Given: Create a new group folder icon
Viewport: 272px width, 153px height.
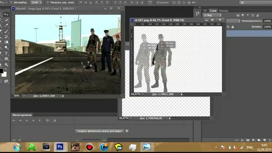Looking at the screenshot, I should pos(259,140).
